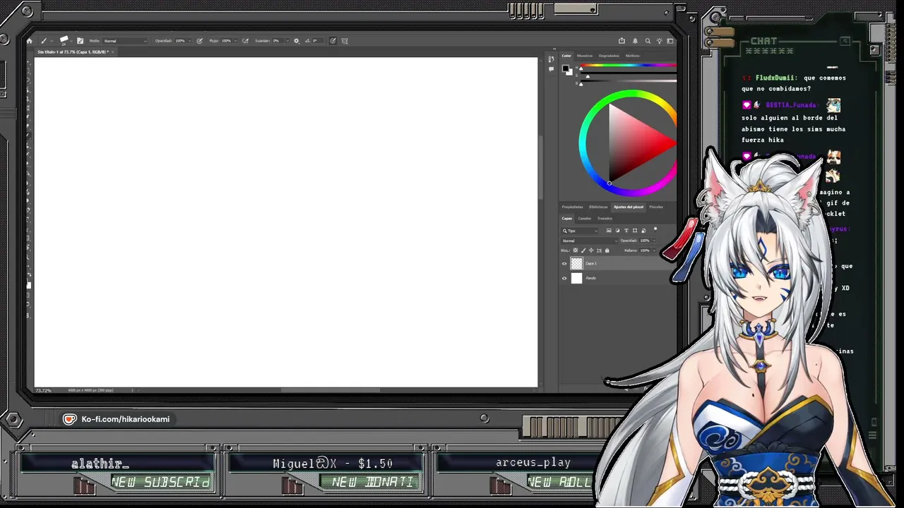Toggle pressure for size icon
Screen dimensions: 904x508
[333, 41]
